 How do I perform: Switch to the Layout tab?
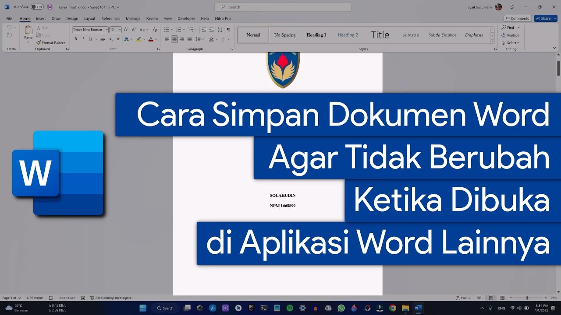coord(89,18)
